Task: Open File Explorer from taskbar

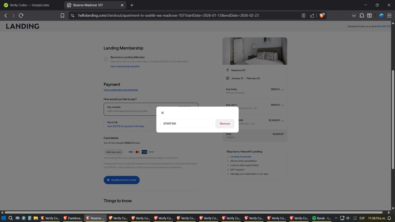Action: pyautogui.click(x=36, y=218)
